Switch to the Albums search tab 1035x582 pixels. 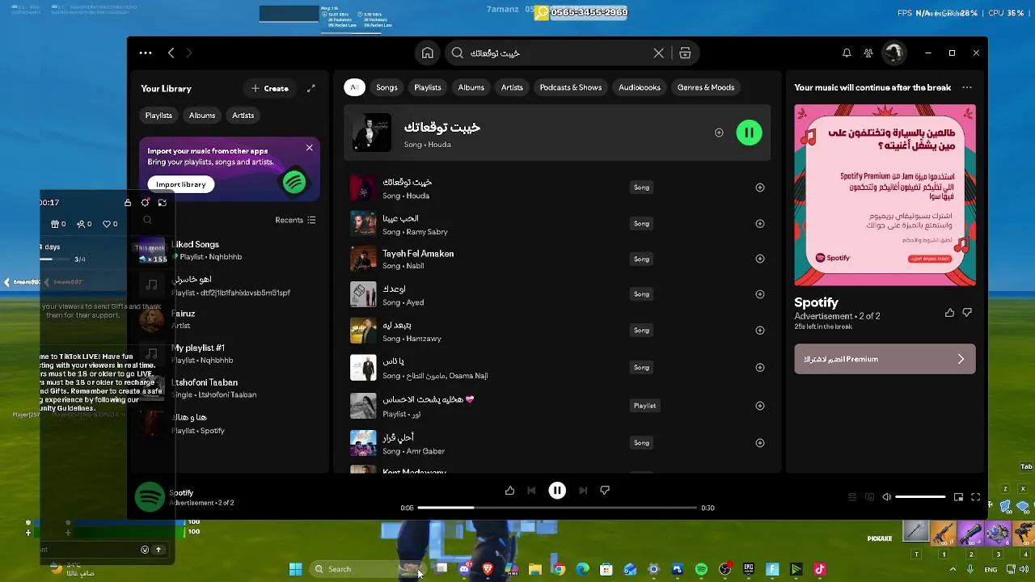(x=471, y=87)
